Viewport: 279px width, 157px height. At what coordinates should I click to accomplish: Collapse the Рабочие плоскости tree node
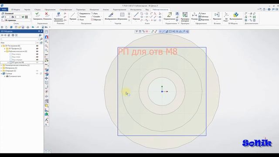5,51
